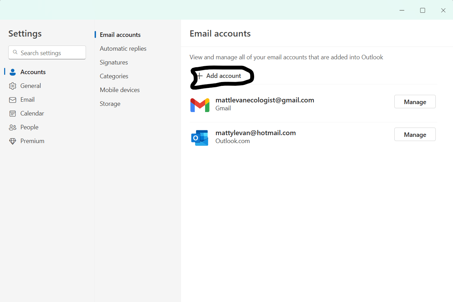The image size is (453, 302).
Task: Switch to the Automatic replies section
Action: click(x=123, y=48)
